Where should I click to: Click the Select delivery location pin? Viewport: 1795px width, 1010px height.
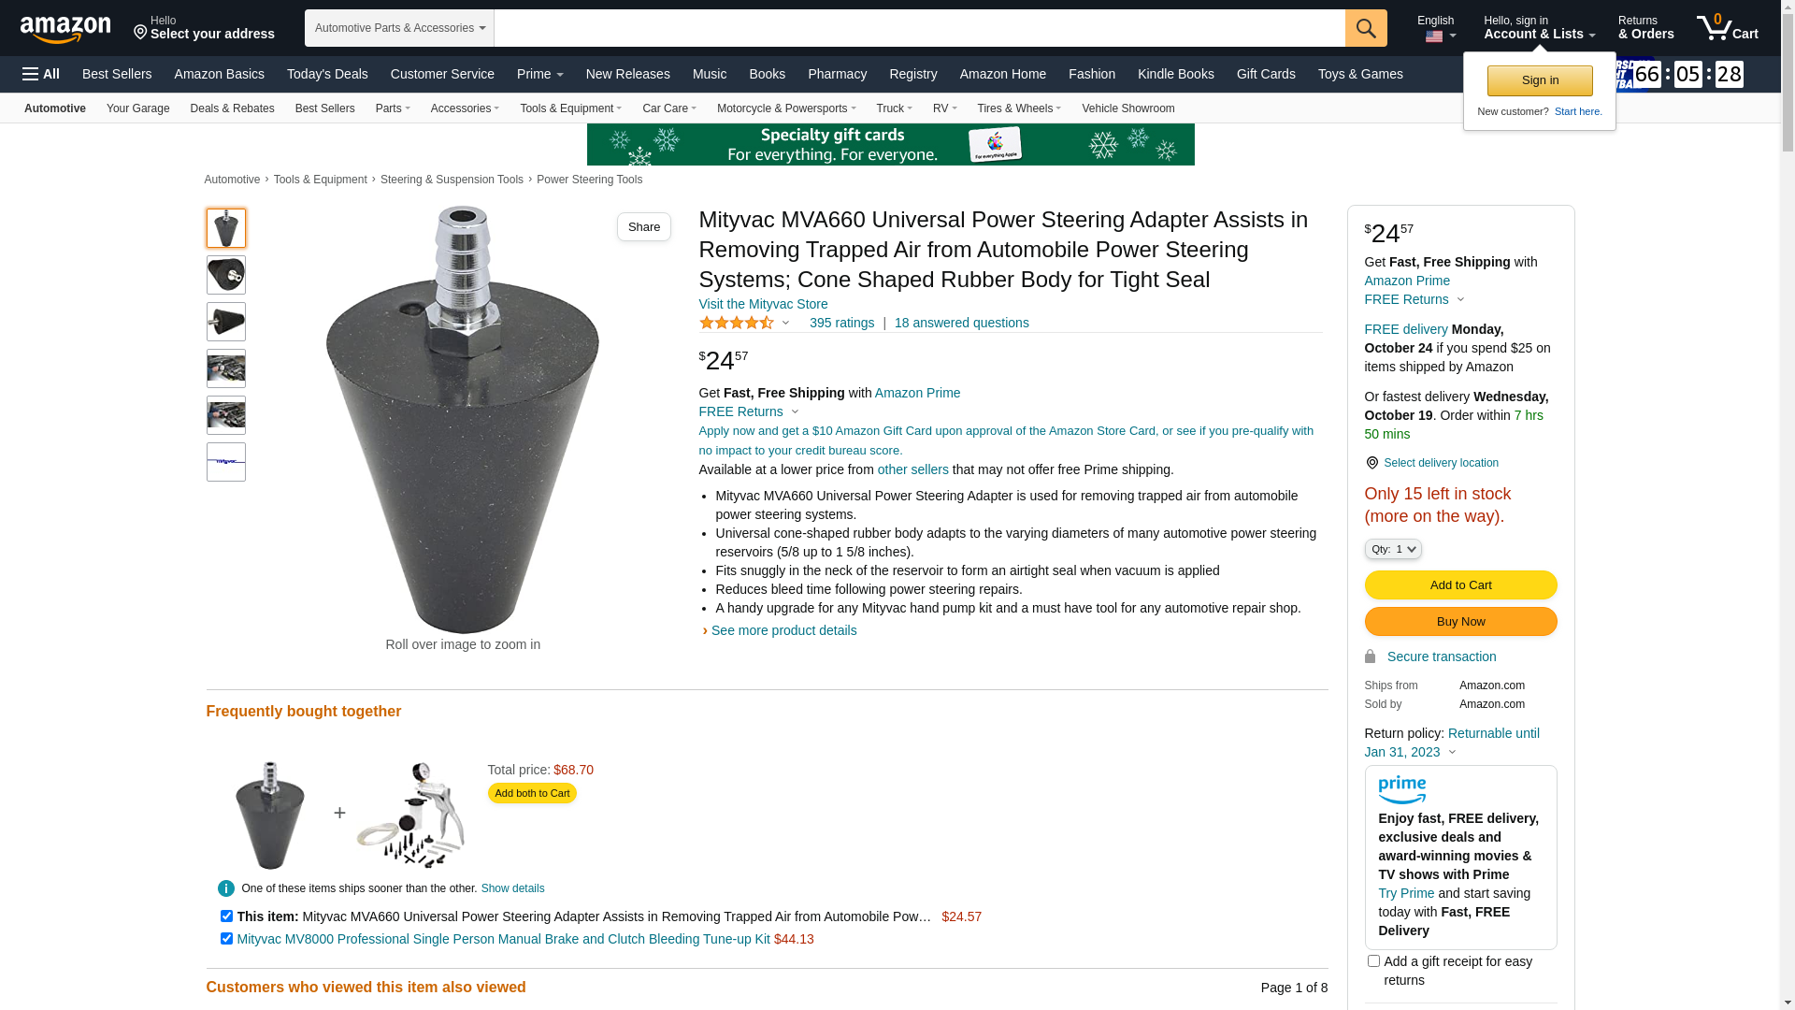(x=1371, y=463)
